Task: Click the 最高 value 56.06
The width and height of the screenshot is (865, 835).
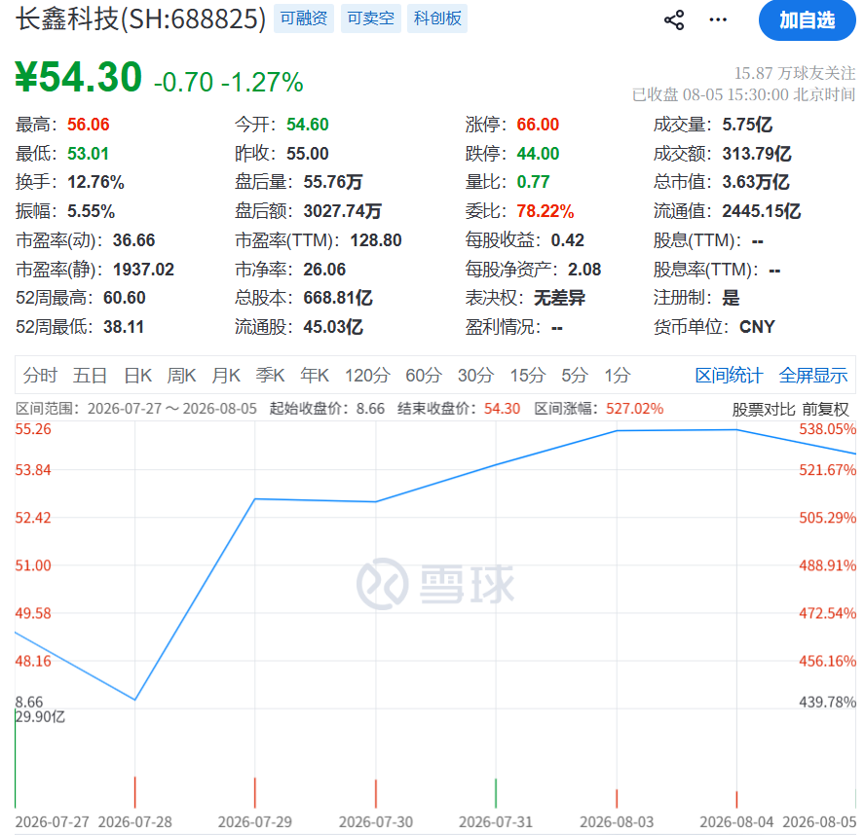Action: pos(89,125)
